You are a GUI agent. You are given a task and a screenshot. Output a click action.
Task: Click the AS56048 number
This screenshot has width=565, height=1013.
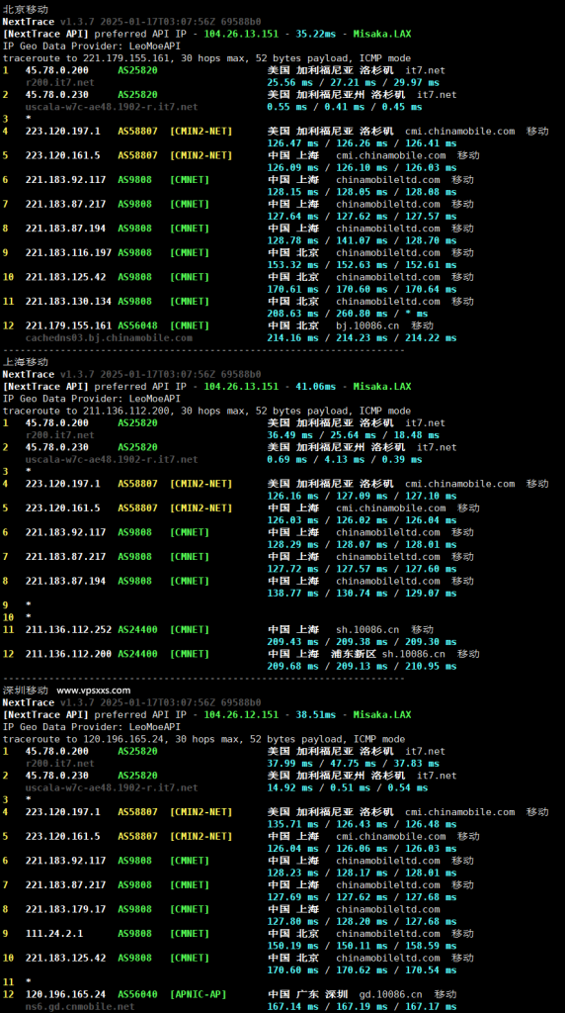[137, 325]
